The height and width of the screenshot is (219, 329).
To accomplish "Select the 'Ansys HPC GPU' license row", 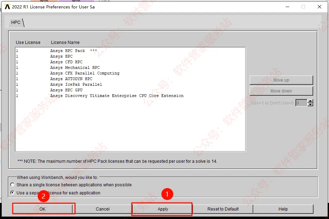I will 130,90.
